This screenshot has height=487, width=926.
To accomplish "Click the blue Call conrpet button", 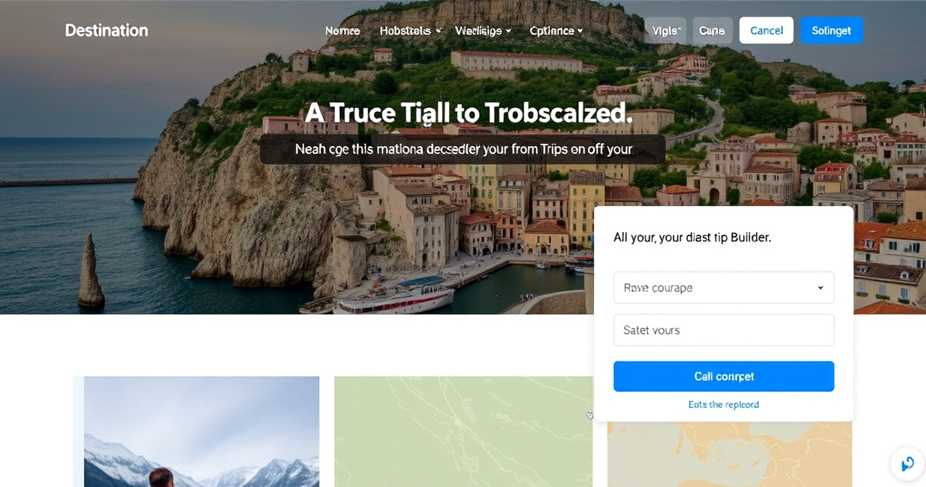I will [723, 377].
